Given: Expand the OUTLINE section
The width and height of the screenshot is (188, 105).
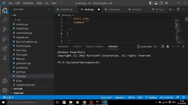Looking at the screenshot, I should [x=32, y=89].
